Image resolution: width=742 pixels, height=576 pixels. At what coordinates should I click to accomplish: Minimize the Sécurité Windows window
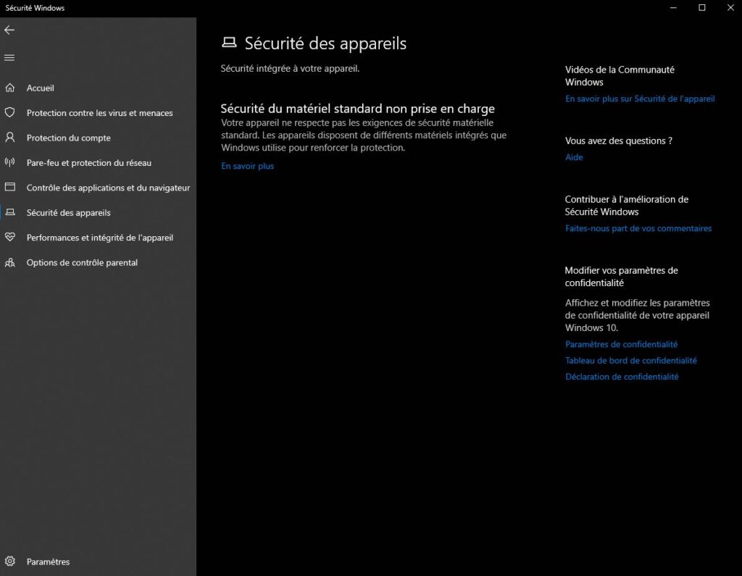coord(673,7)
